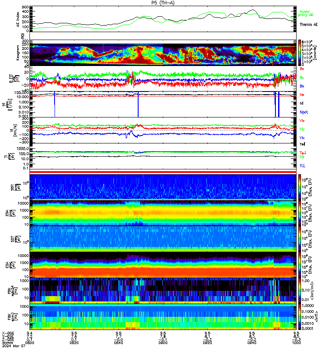Click the [counts] unit label of Keogram colorbar
The image size is (330, 352).
pyautogui.click(x=315, y=53)
